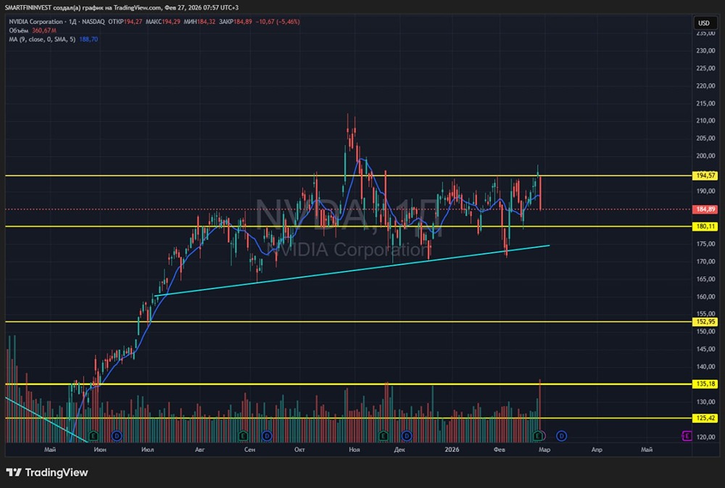Click the purple future earnings E marker

point(687,436)
